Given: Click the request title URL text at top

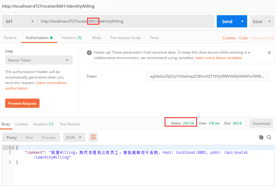Looking at the screenshot, I should [48, 6].
